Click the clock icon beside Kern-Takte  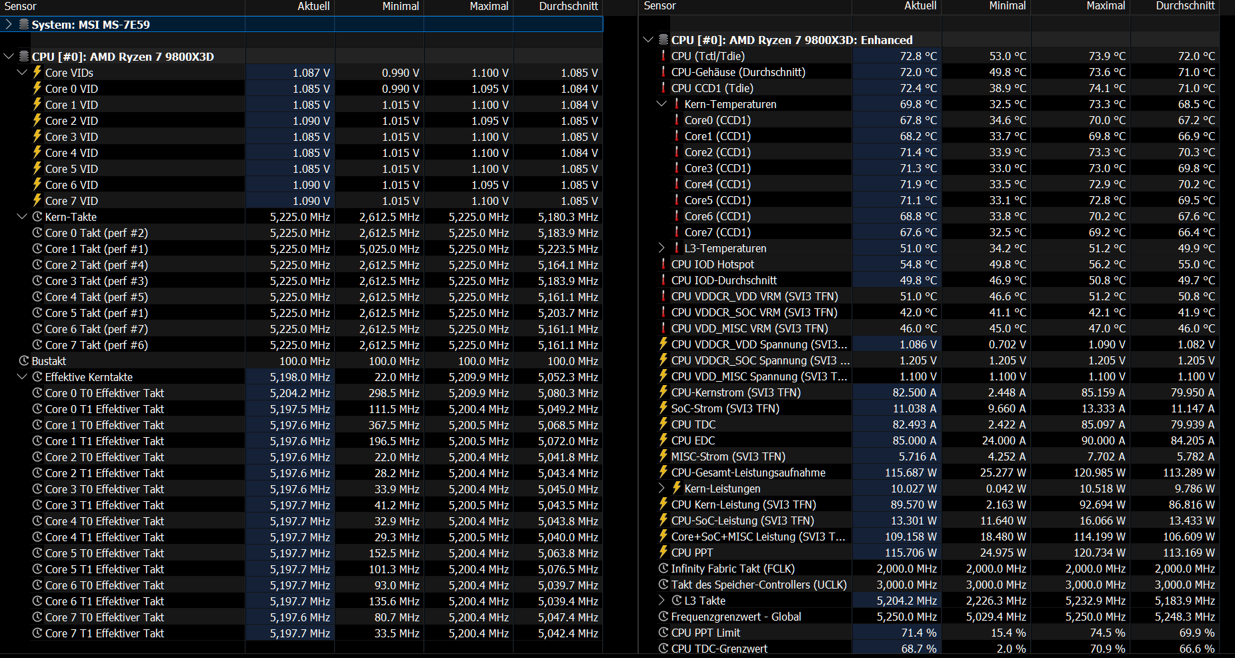pos(37,217)
